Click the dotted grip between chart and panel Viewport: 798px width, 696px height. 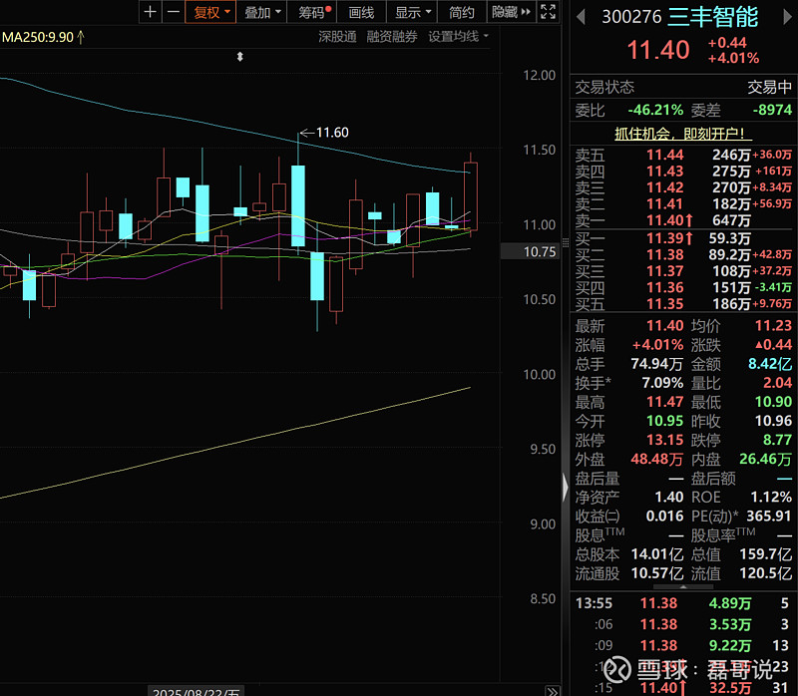tap(565, 242)
